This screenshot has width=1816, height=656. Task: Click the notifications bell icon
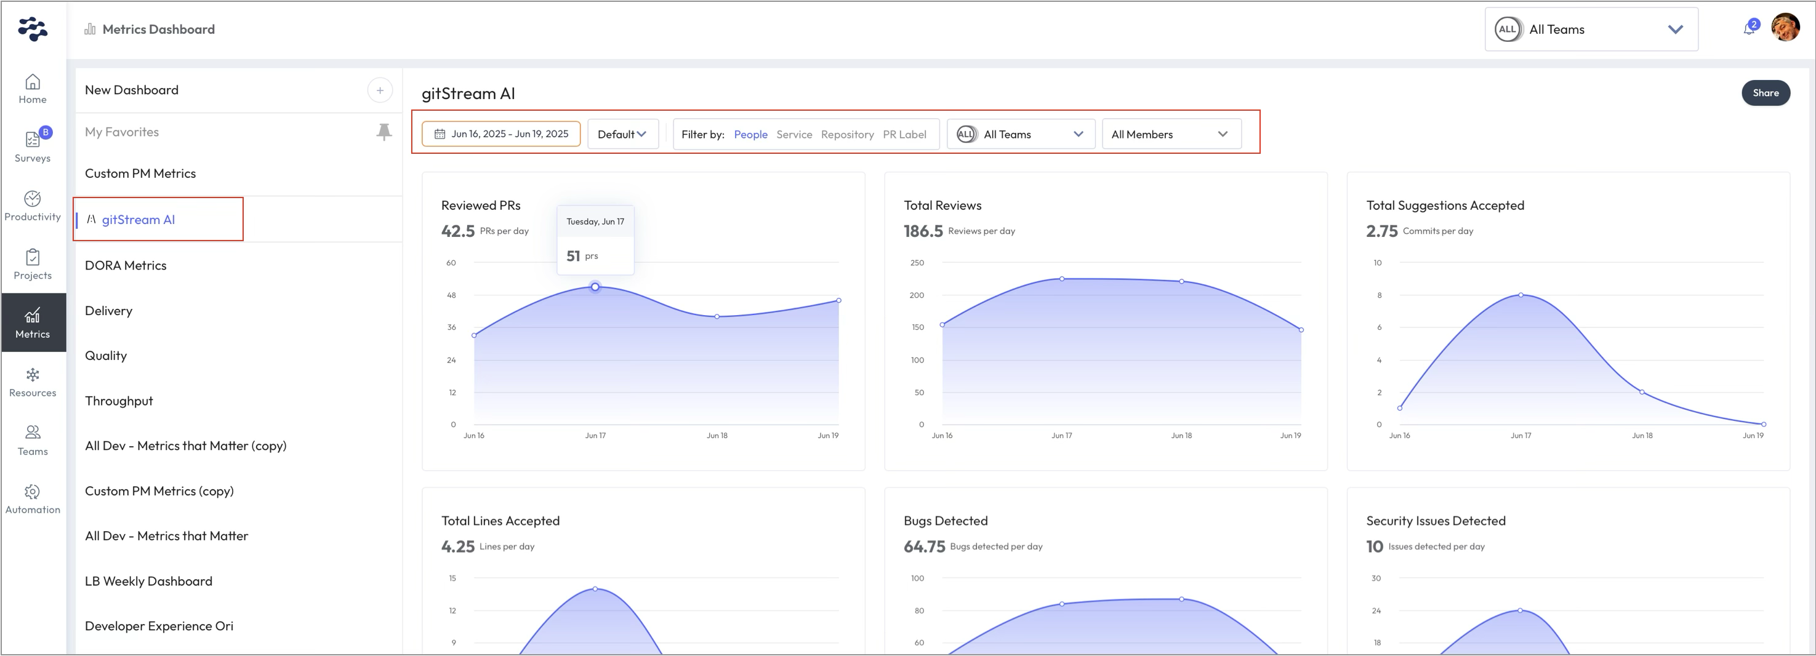[x=1748, y=29]
